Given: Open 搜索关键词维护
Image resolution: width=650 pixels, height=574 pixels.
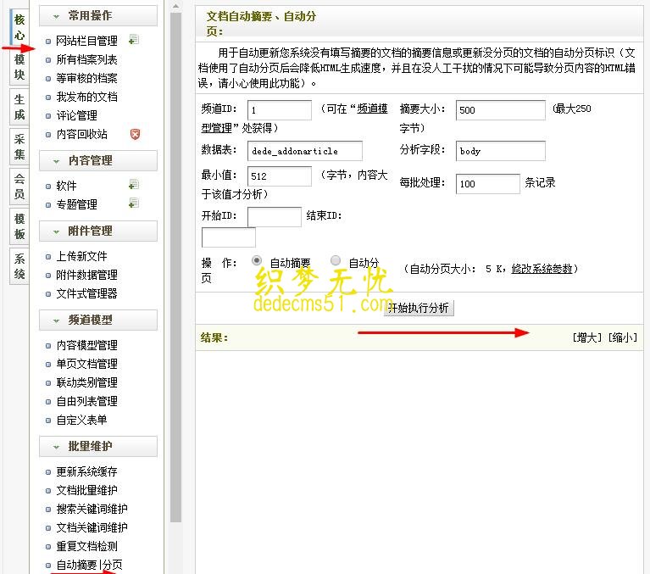Looking at the screenshot, I should pos(92,509).
